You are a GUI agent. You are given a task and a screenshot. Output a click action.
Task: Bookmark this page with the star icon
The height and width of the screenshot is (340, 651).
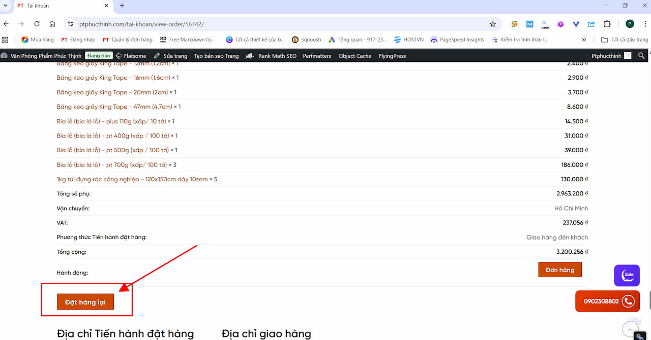[492, 24]
